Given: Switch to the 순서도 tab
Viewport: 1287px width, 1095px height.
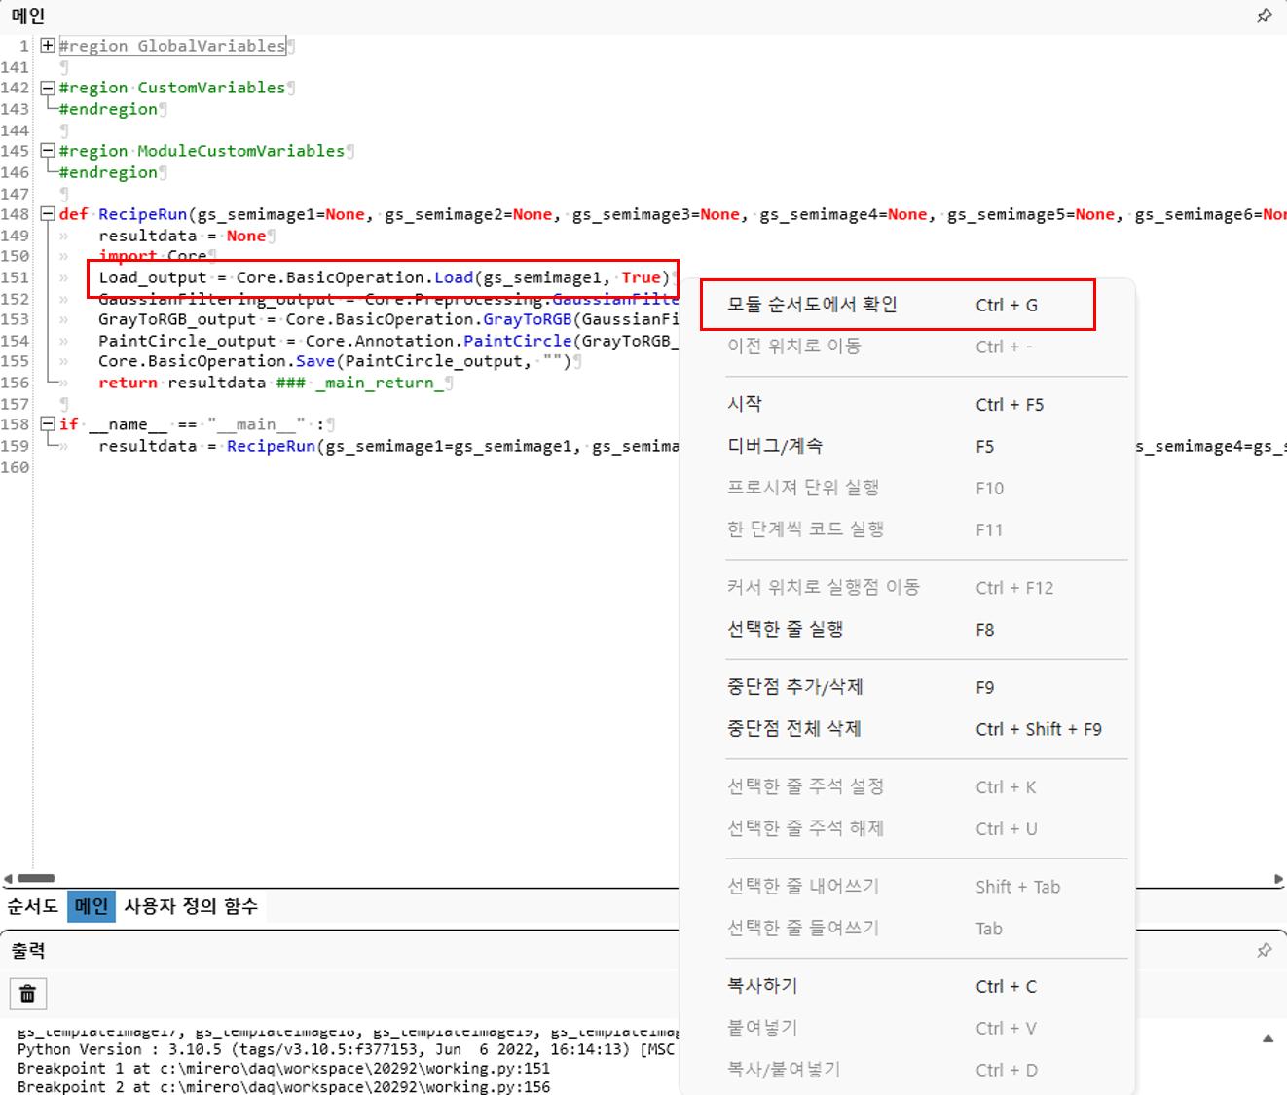Looking at the screenshot, I should pyautogui.click(x=33, y=906).
